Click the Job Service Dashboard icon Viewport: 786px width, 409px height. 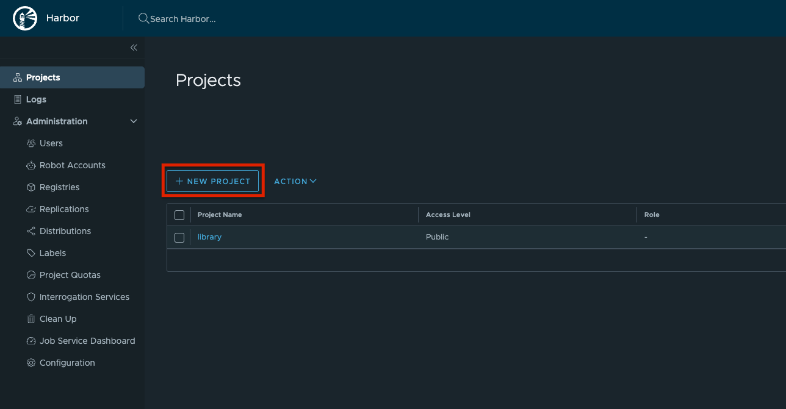click(x=31, y=341)
